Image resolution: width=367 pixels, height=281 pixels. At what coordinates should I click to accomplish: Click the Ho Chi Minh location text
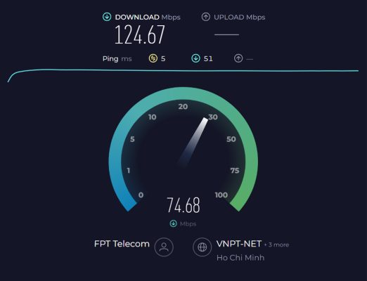click(240, 258)
